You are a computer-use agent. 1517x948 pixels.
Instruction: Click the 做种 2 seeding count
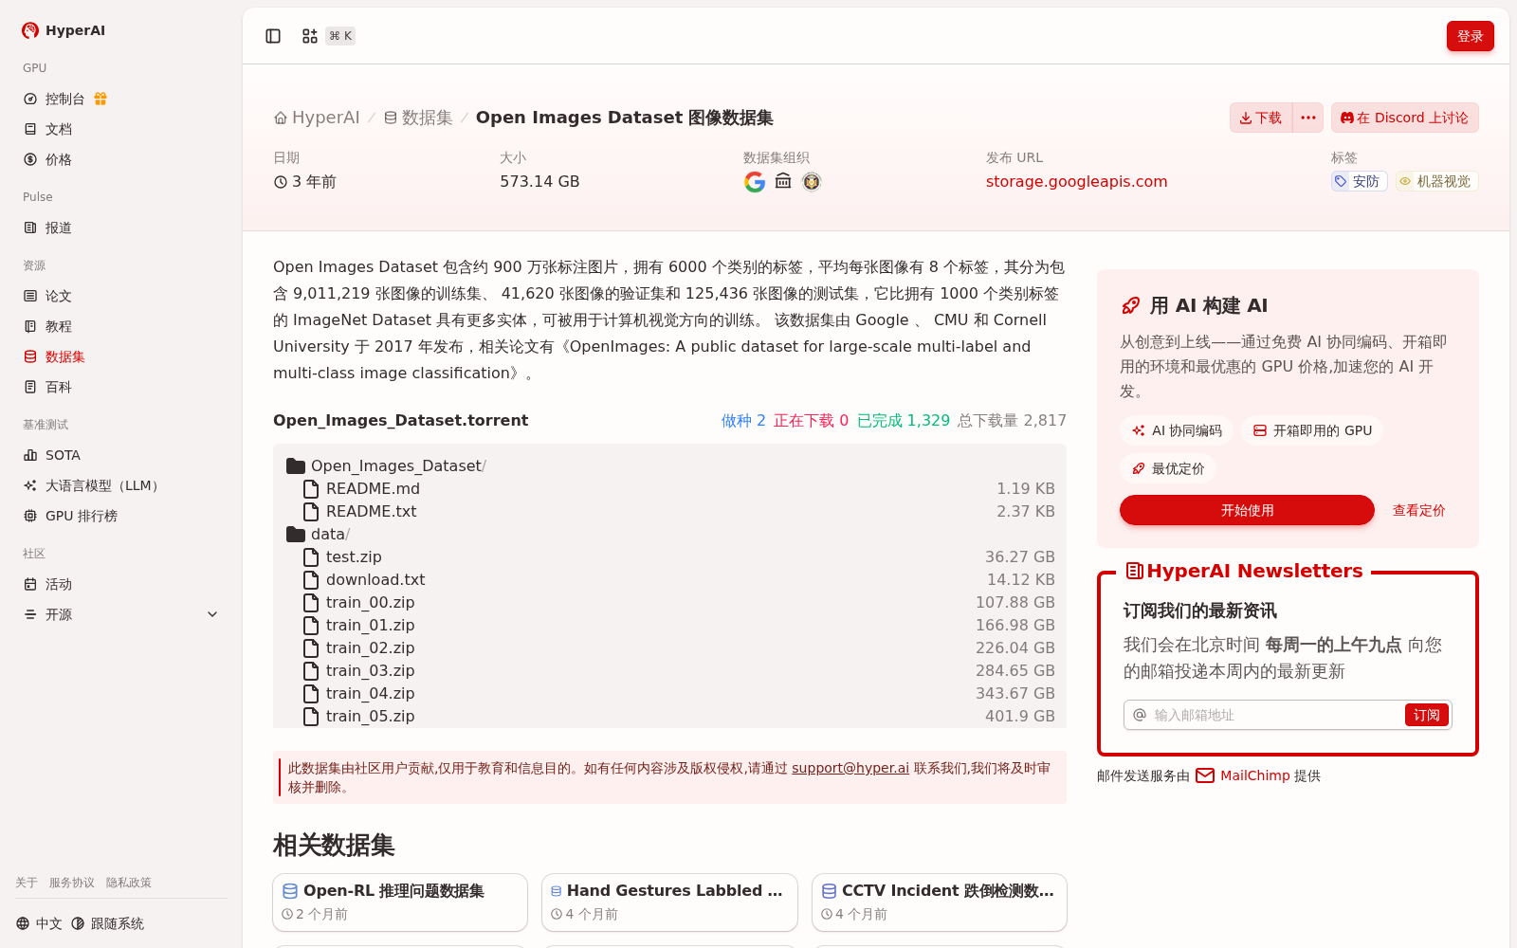(743, 421)
